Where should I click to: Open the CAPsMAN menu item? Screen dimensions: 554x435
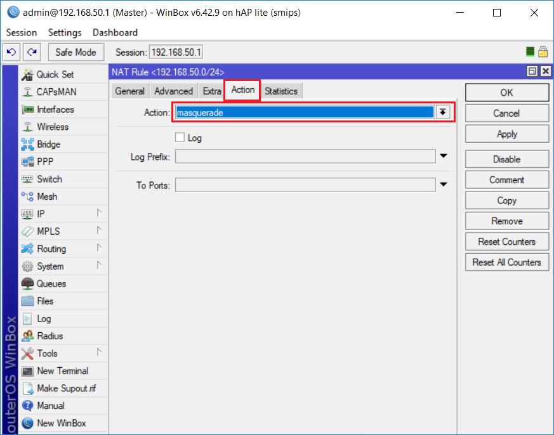[x=63, y=92]
